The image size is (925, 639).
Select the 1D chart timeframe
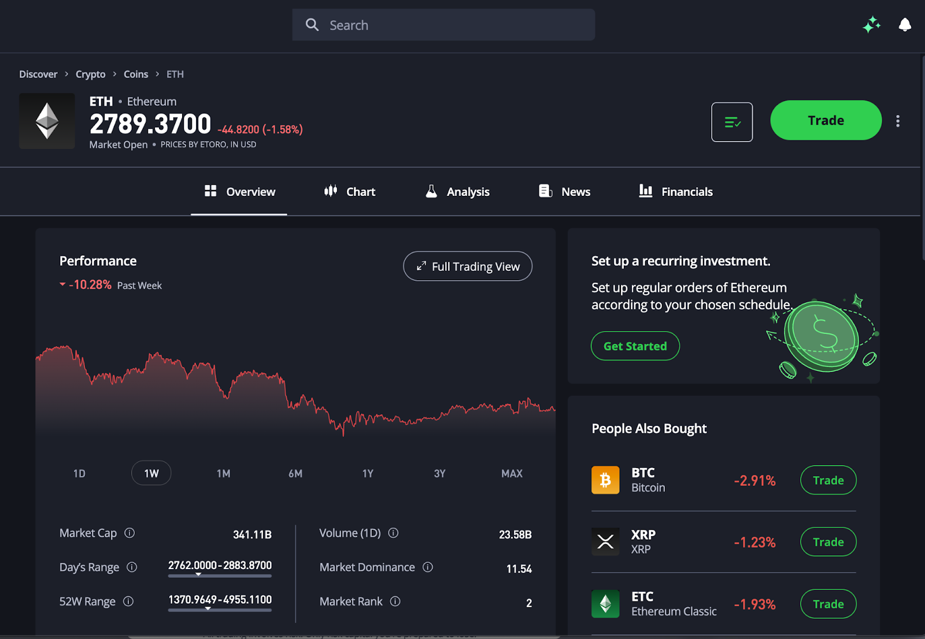point(79,473)
